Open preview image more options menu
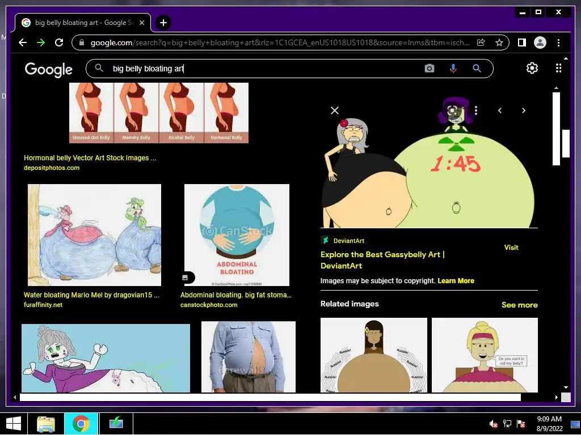The width and height of the screenshot is (581, 435). [476, 110]
